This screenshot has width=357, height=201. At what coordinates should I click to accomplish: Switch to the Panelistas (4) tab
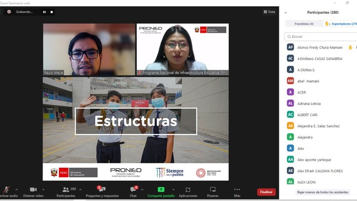point(304,24)
